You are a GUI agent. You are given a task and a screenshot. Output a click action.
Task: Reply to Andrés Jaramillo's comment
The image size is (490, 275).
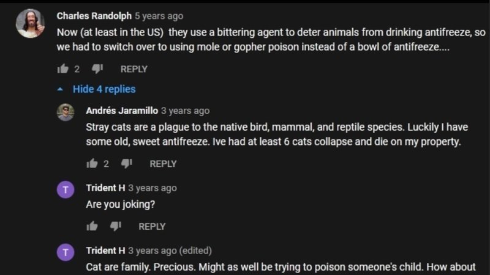(x=163, y=164)
